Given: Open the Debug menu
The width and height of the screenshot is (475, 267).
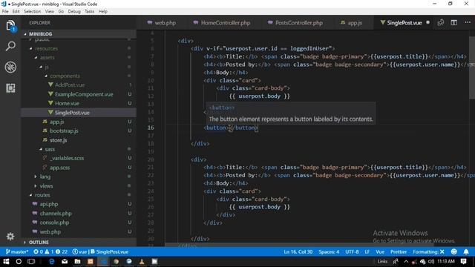Looking at the screenshot, I should click(x=74, y=12).
